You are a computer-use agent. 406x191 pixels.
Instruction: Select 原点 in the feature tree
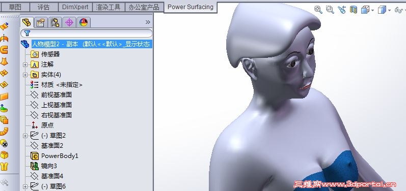coord(47,125)
